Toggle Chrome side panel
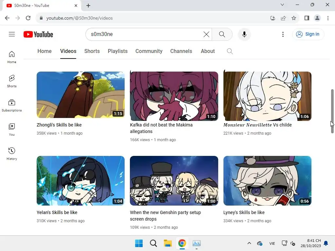The width and height of the screenshot is (335, 251). (307, 18)
